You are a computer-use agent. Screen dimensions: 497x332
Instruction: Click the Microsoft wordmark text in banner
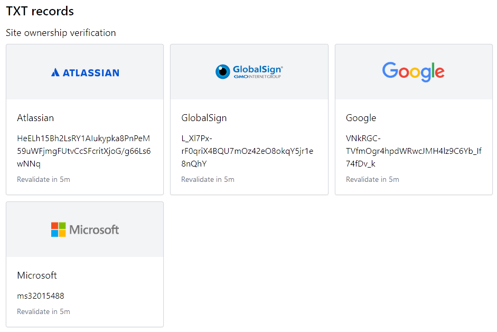94,229
